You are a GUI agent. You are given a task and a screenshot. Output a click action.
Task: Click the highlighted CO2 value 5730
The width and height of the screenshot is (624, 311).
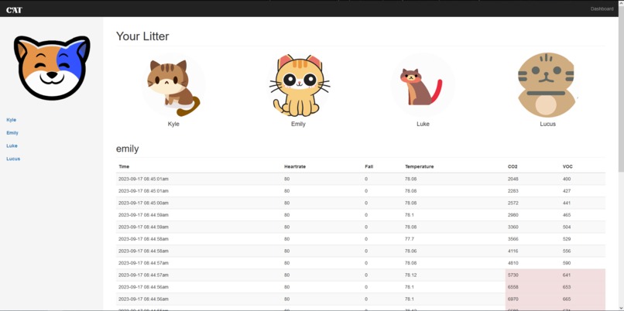tap(513, 275)
